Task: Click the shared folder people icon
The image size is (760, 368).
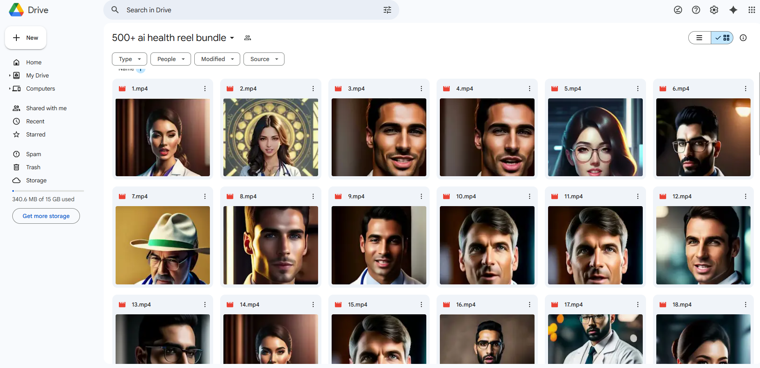Action: (248, 38)
